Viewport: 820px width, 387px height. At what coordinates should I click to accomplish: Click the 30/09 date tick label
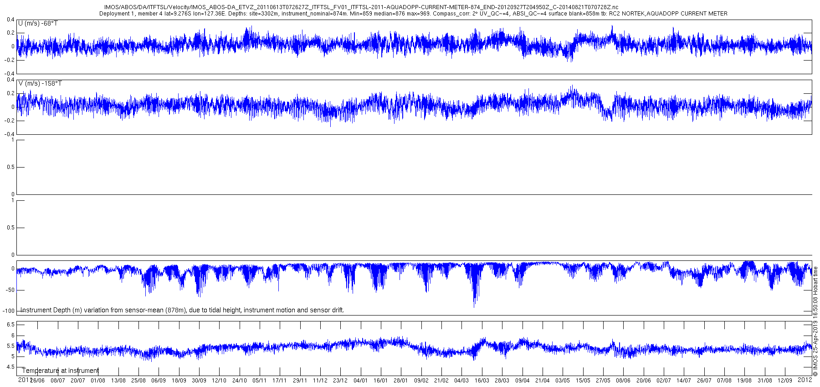coord(199,380)
